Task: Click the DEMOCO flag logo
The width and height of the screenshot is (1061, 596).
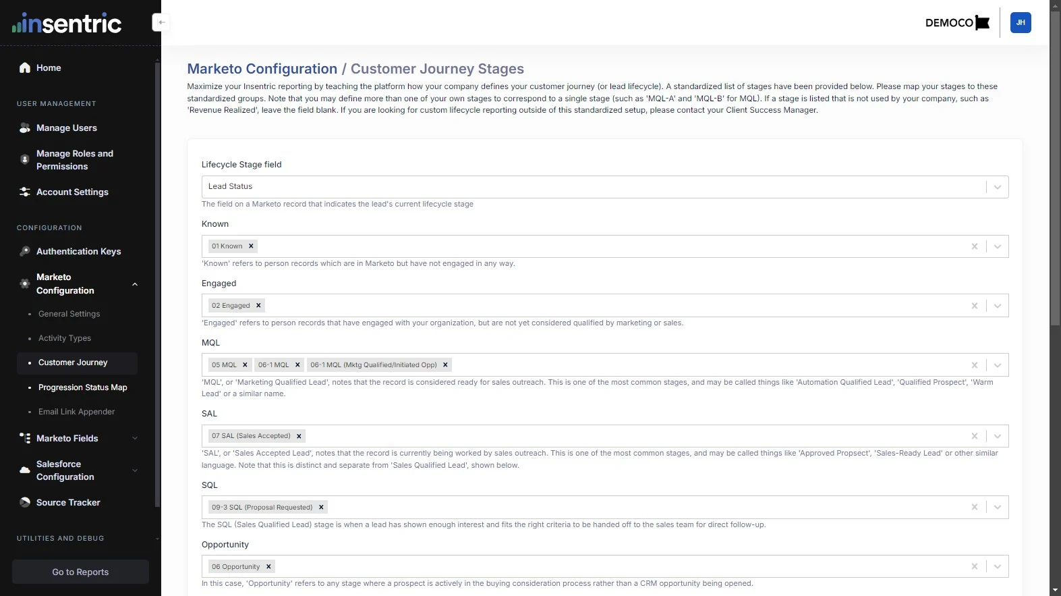Action: pyautogui.click(x=957, y=22)
